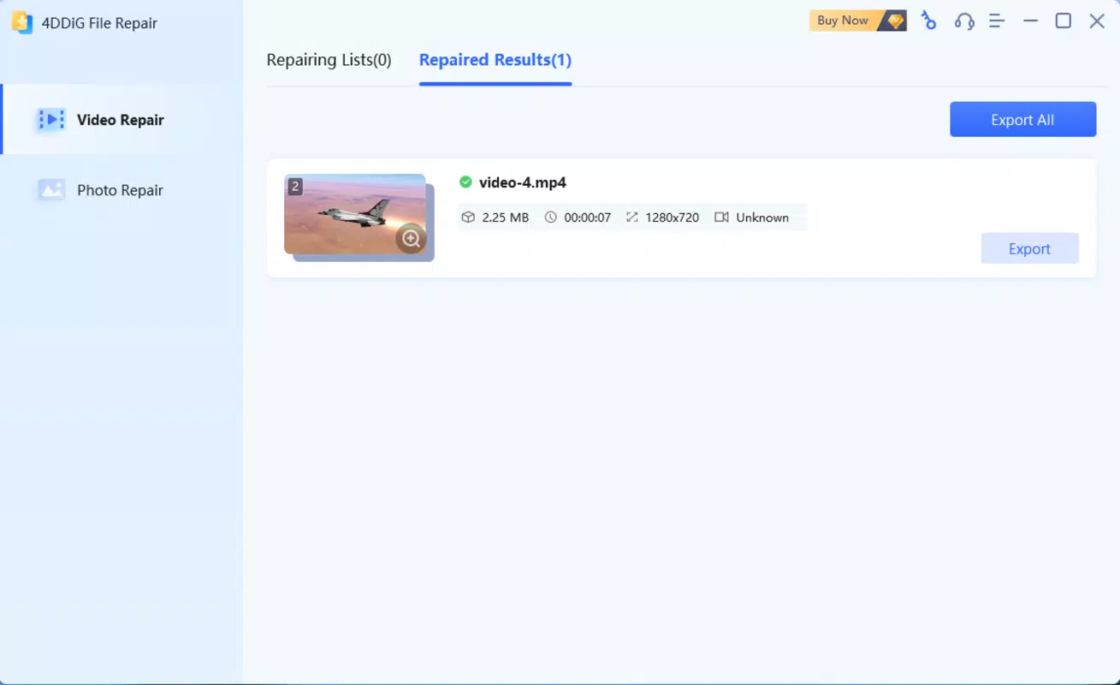Minimize the 4DDiG window

tap(1031, 21)
